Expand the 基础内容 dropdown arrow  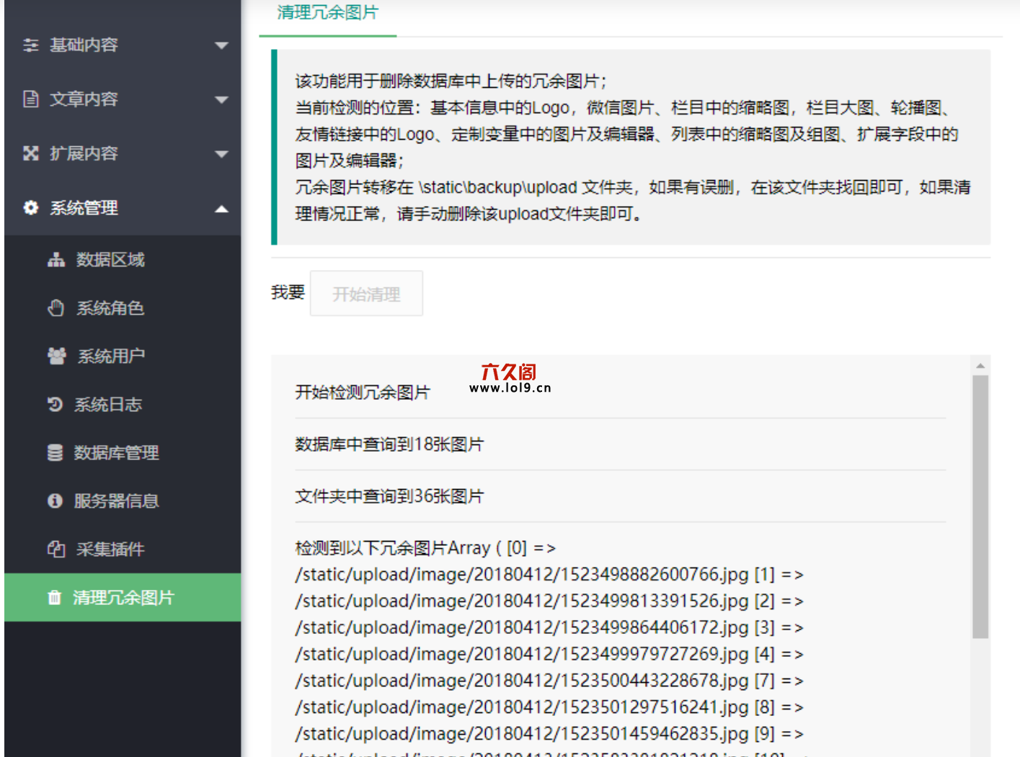221,45
